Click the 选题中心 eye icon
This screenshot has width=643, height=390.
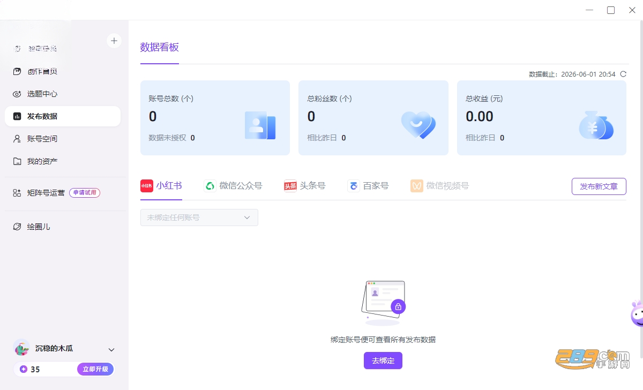click(17, 94)
